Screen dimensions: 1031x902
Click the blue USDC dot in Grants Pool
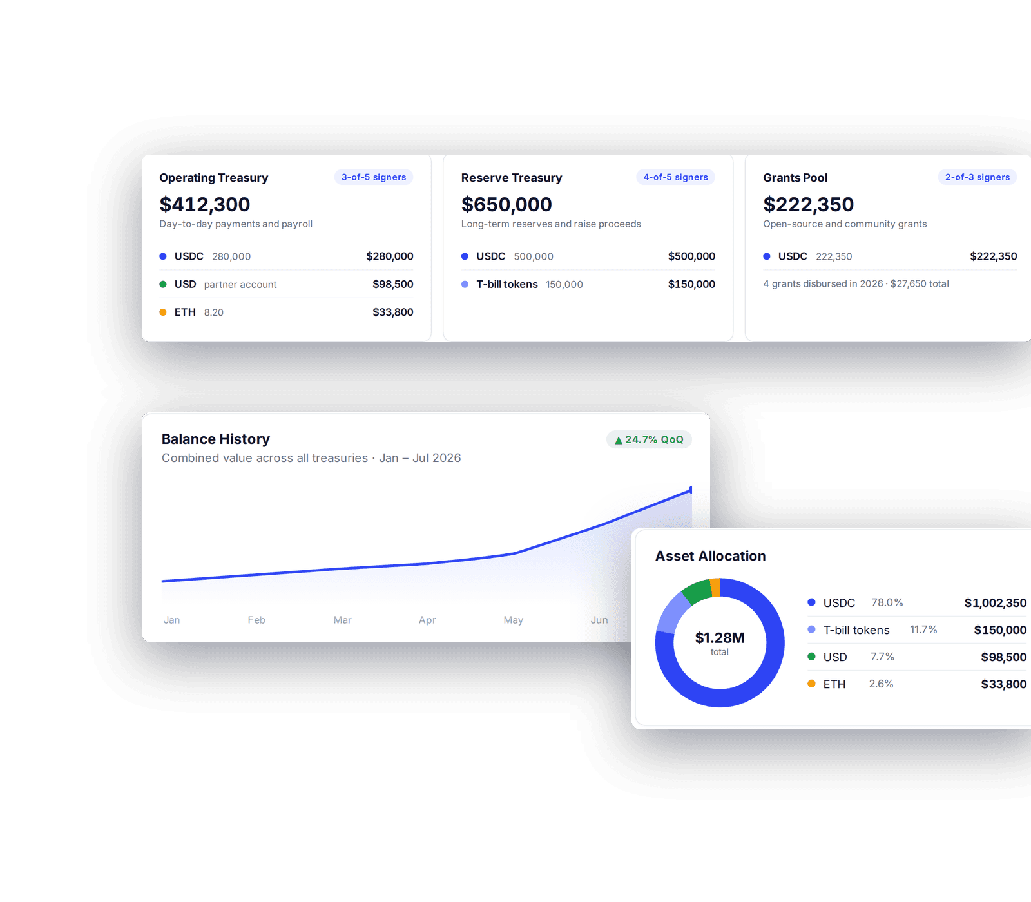pos(767,256)
